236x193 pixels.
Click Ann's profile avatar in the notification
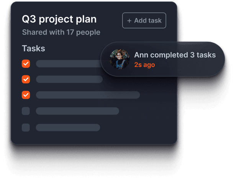pos(120,59)
